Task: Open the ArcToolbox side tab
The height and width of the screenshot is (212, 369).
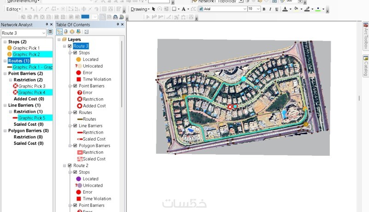Action: pos(365,36)
